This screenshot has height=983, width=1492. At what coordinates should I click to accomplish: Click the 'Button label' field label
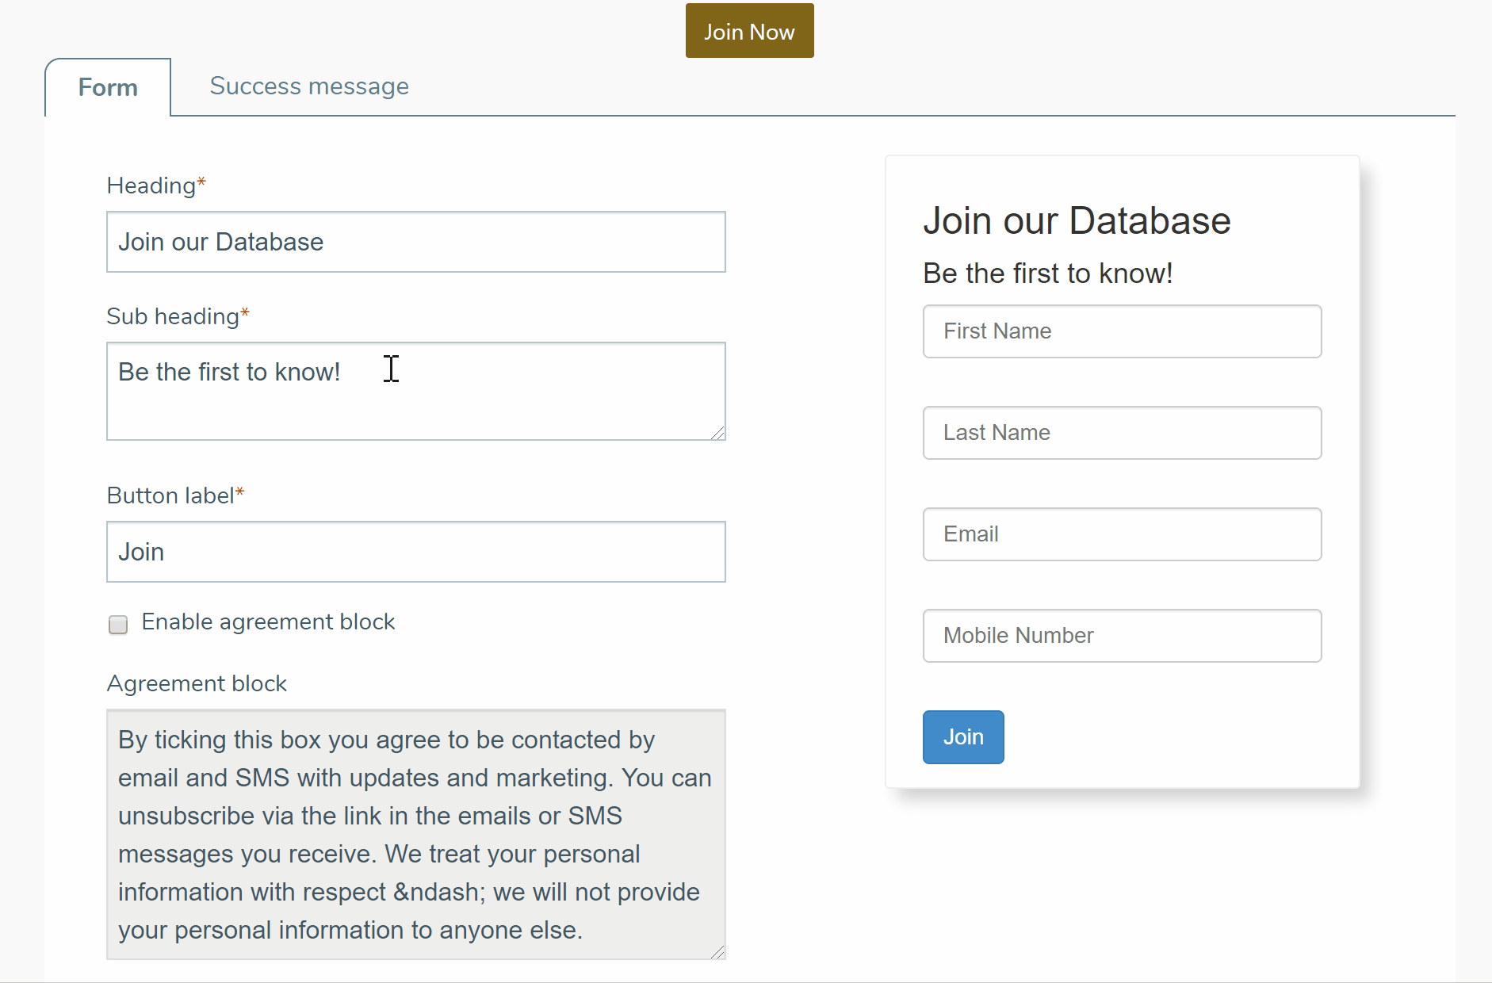175,495
